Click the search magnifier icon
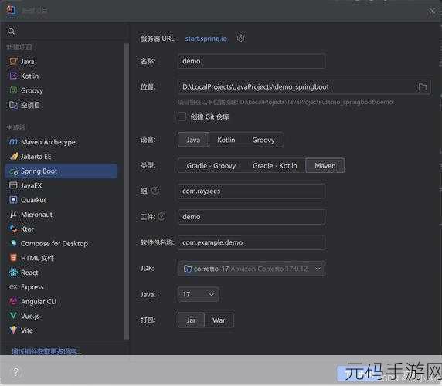The height and width of the screenshot is (386, 442). click(x=12, y=31)
